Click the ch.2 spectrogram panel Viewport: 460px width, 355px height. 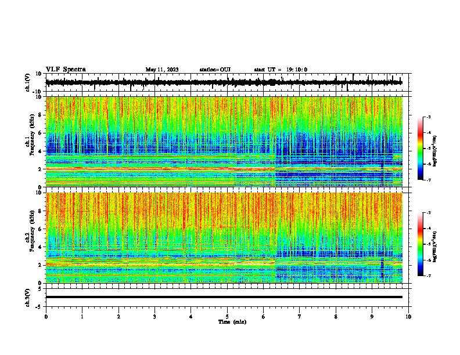pyautogui.click(x=224, y=238)
